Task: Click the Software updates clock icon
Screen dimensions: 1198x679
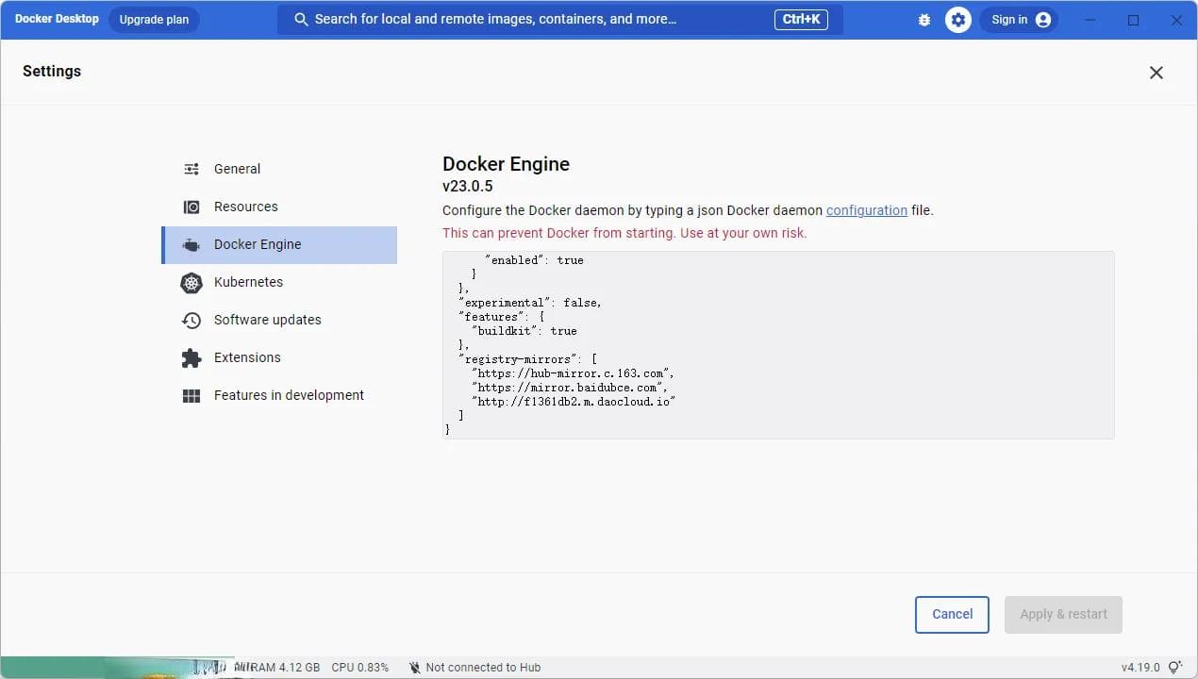Action: pyautogui.click(x=191, y=320)
